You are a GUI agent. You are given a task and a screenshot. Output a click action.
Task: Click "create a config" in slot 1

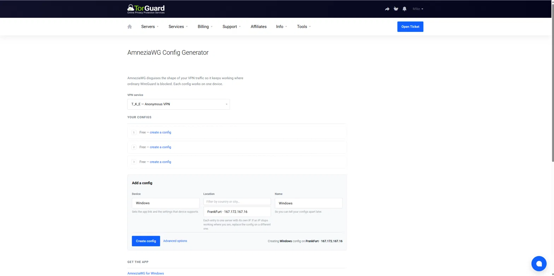pos(160,132)
